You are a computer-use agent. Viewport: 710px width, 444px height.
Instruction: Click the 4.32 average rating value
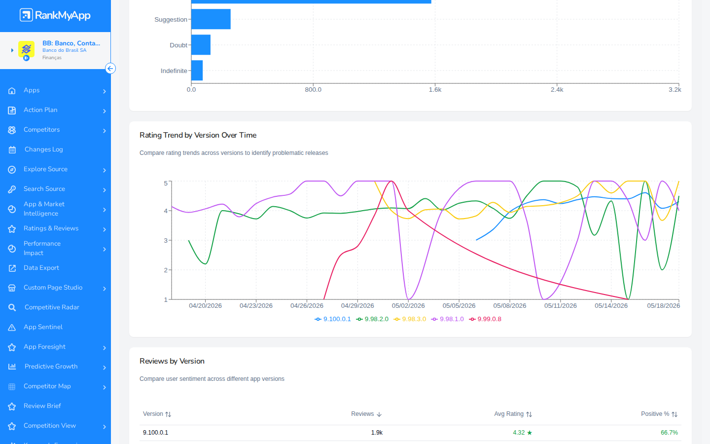click(x=522, y=433)
